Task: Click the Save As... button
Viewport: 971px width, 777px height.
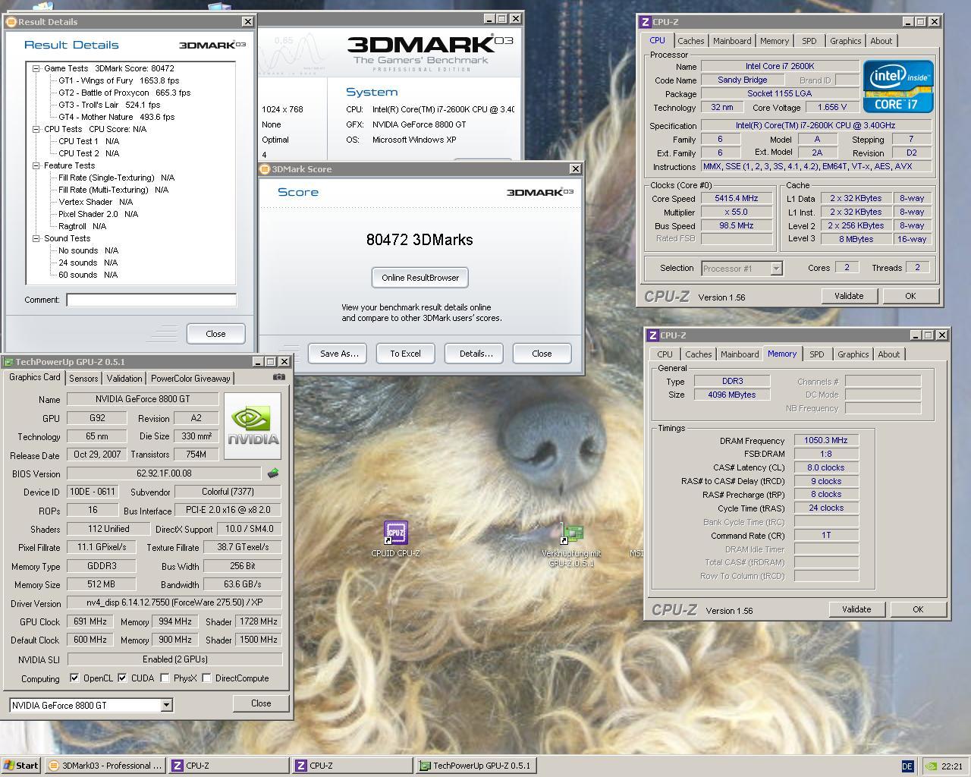Action: coord(339,354)
